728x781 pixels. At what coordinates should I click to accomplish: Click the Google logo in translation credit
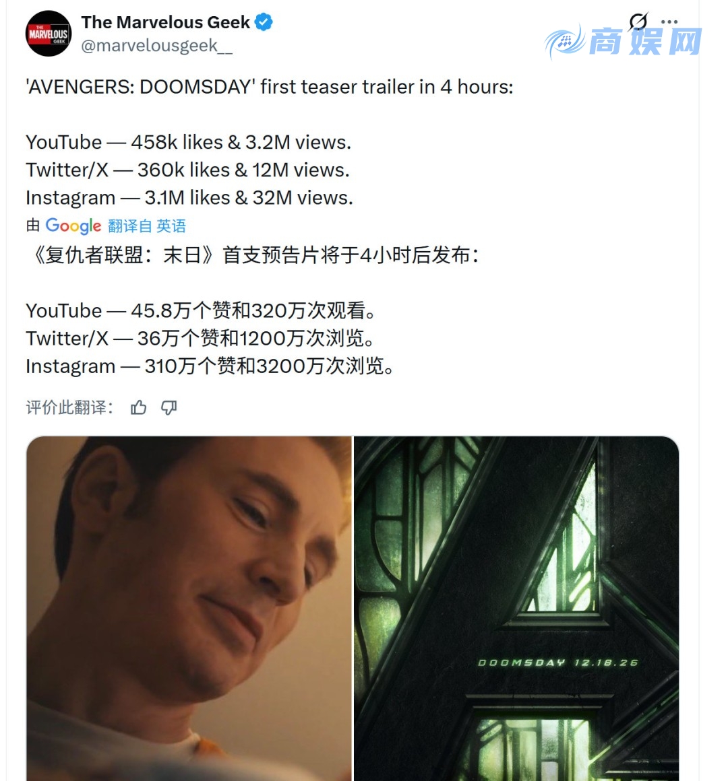73,226
